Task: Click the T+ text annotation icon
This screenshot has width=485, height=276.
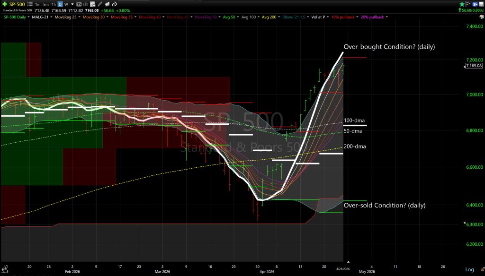Action: (79, 4)
